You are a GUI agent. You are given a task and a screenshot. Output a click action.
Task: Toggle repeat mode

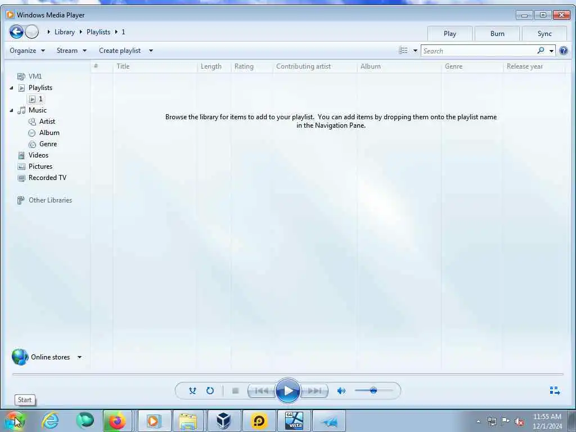(x=210, y=390)
